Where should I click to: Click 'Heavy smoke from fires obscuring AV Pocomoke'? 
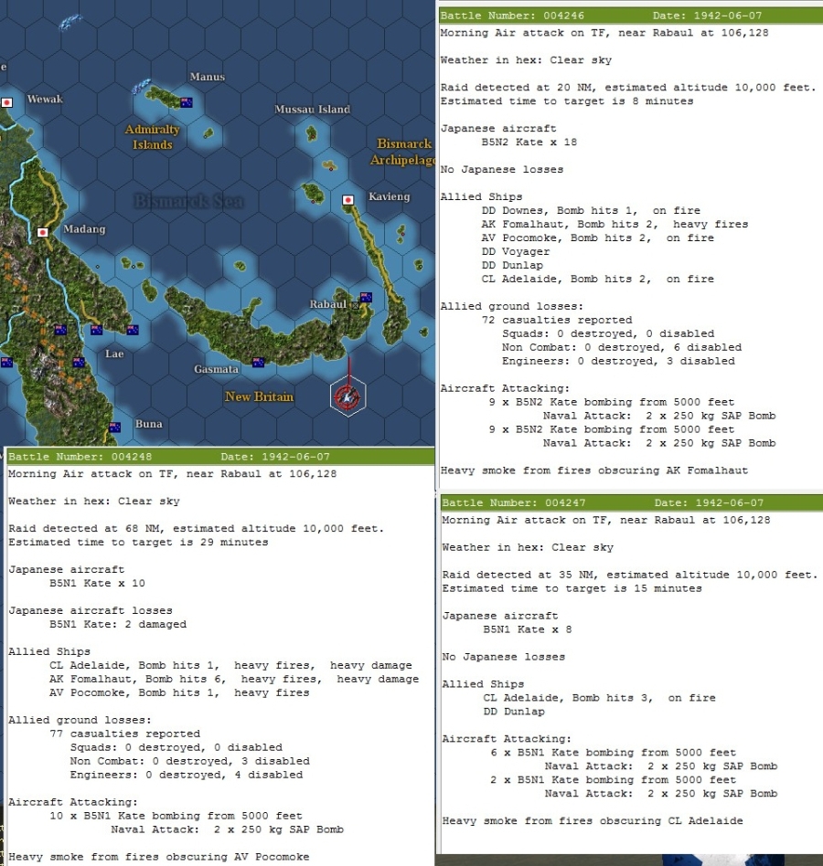[158, 857]
